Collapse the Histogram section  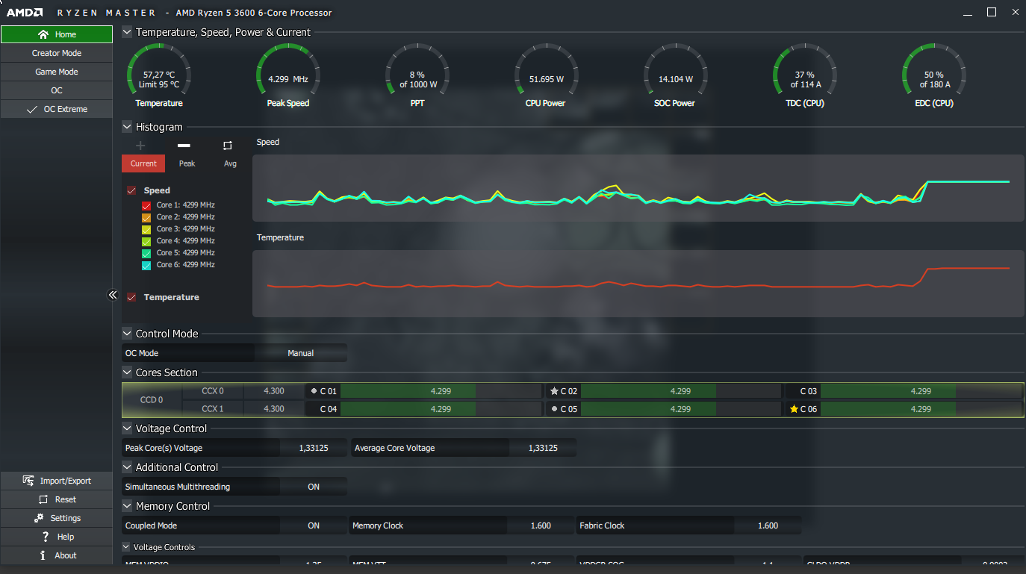pyautogui.click(x=127, y=127)
